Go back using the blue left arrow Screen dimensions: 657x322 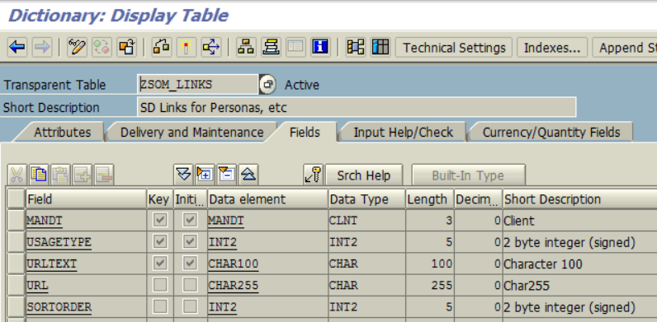coord(17,47)
